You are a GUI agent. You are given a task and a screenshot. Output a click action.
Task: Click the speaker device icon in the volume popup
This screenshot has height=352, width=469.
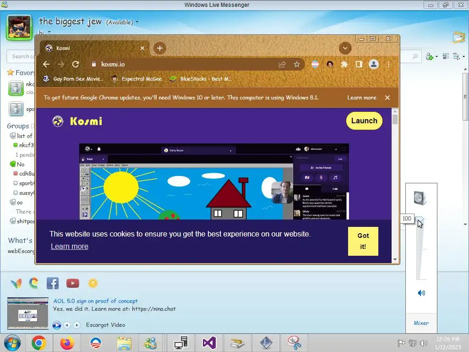(x=420, y=198)
